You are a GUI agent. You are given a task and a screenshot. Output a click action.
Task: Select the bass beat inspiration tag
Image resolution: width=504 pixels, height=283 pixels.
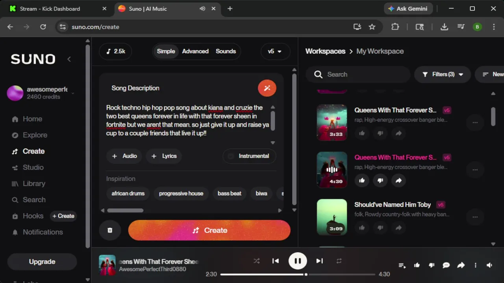point(230,193)
